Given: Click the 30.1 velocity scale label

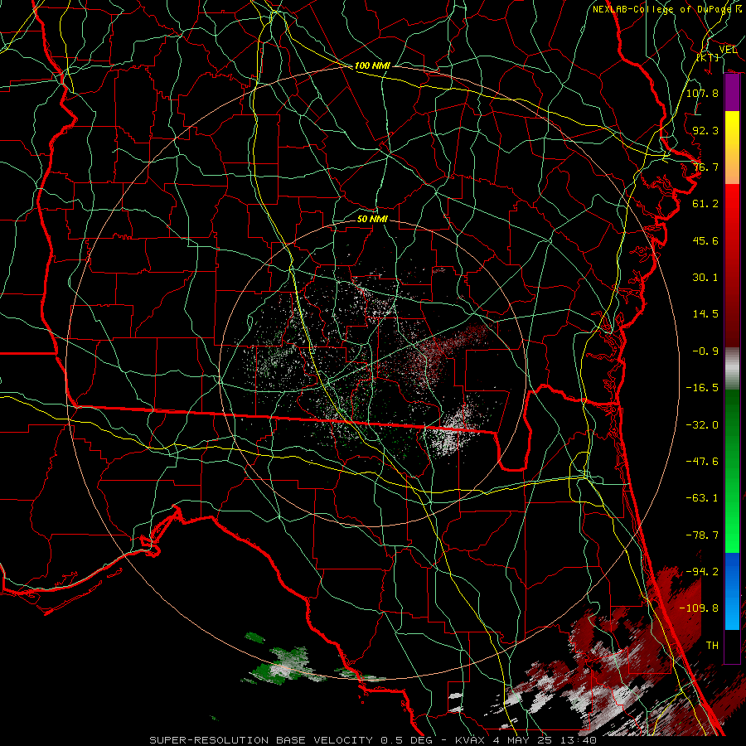Looking at the screenshot, I should (x=705, y=278).
